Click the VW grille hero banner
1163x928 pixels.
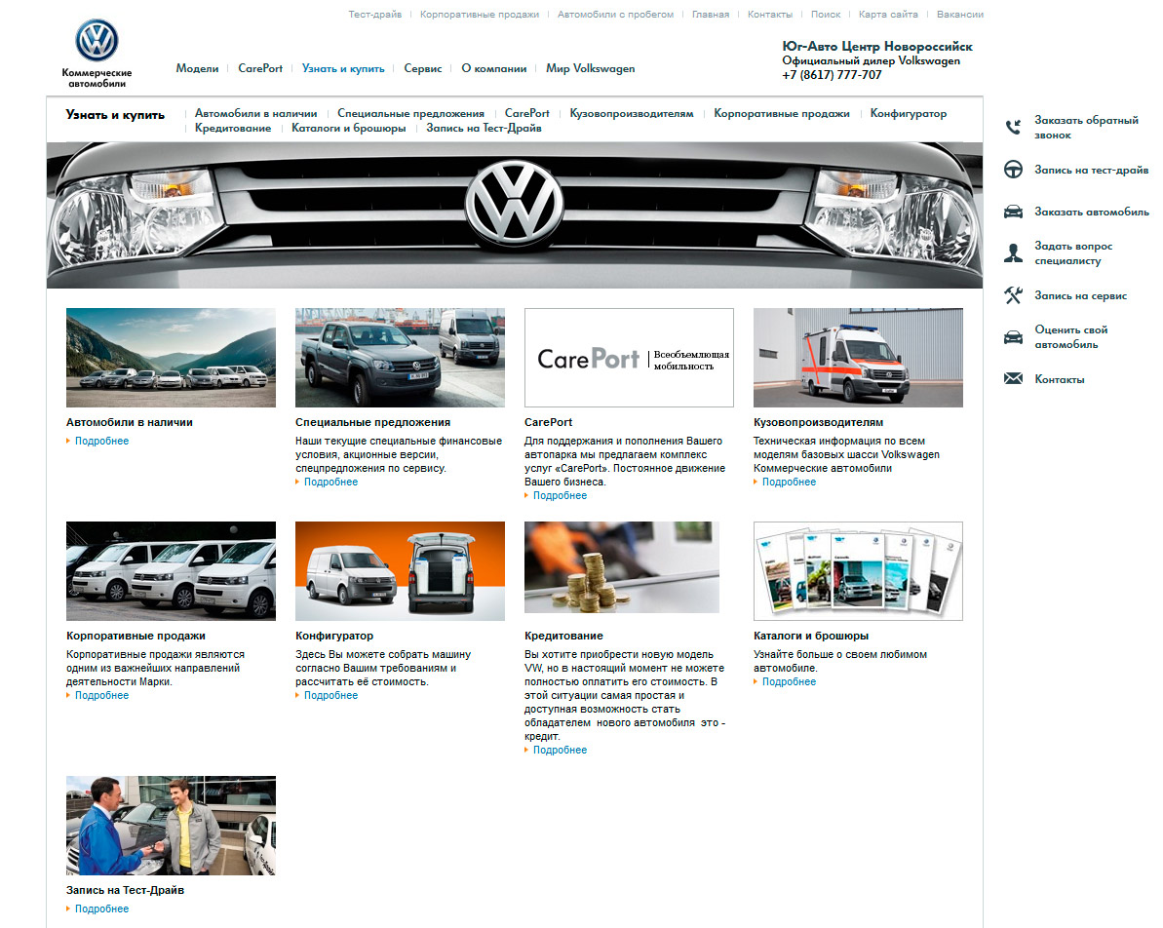click(x=515, y=215)
